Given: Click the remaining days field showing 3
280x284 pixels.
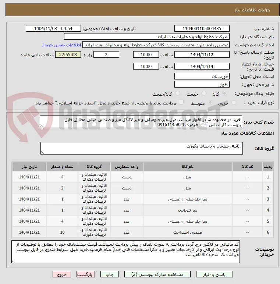Looking at the screenshot, I should click(106, 55).
